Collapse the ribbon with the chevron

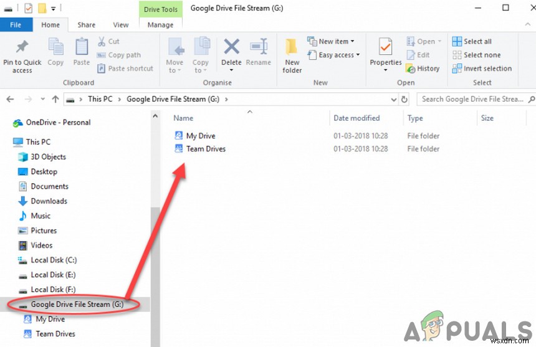pos(528,24)
